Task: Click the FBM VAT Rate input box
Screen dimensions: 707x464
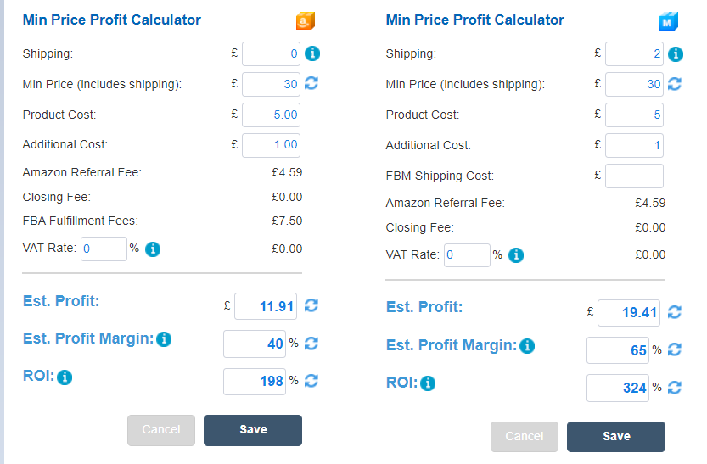Action: click(x=466, y=254)
